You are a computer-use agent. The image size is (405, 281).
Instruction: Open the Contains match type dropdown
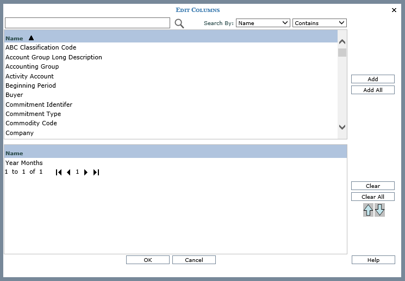[319, 23]
